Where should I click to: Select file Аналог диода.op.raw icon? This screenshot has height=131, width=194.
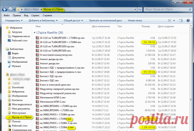tap(38, 59)
